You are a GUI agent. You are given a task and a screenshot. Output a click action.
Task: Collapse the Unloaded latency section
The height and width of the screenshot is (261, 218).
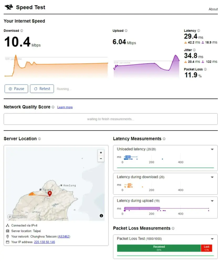pyautogui.click(x=212, y=149)
